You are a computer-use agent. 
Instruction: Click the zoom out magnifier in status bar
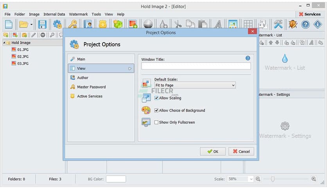click(x=258, y=179)
